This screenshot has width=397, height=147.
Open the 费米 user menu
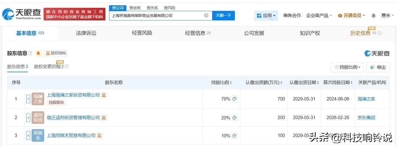(387, 15)
